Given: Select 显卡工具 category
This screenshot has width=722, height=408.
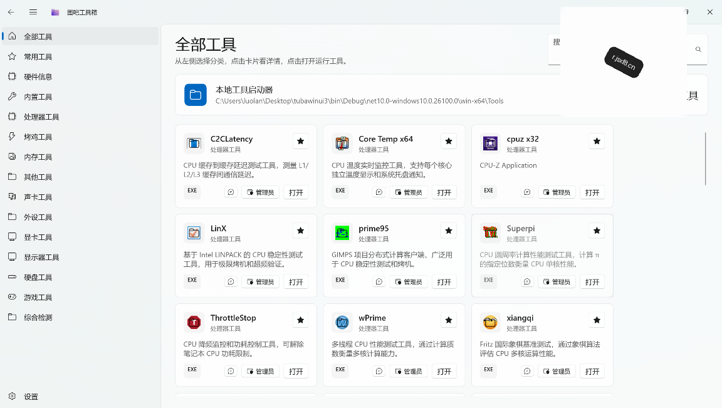Looking at the screenshot, I should (x=80, y=237).
